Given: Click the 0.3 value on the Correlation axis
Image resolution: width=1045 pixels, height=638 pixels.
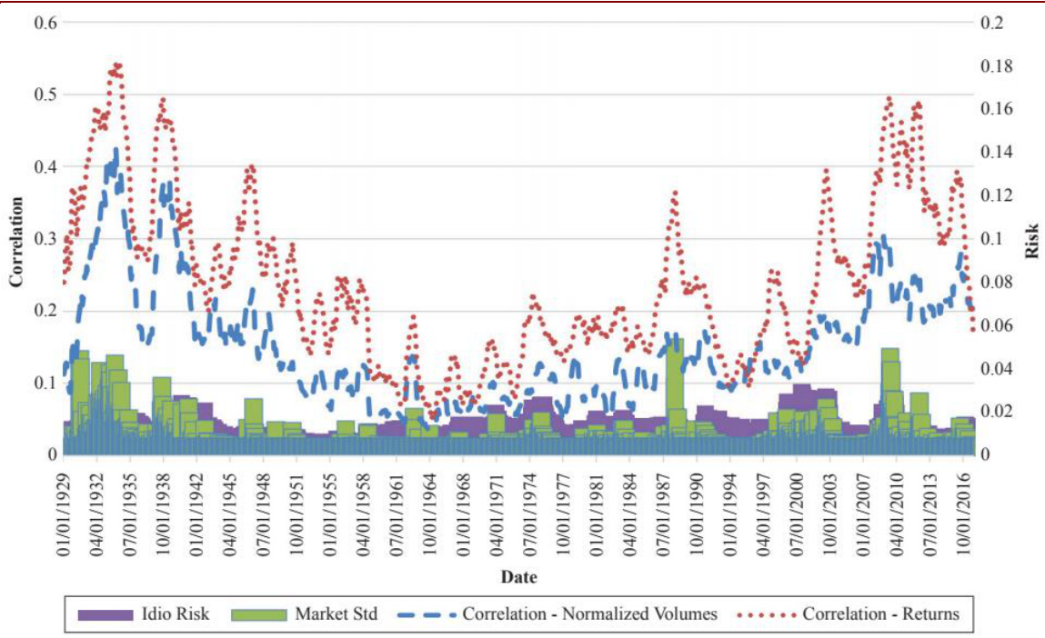Looking at the screenshot, I should (x=45, y=239).
